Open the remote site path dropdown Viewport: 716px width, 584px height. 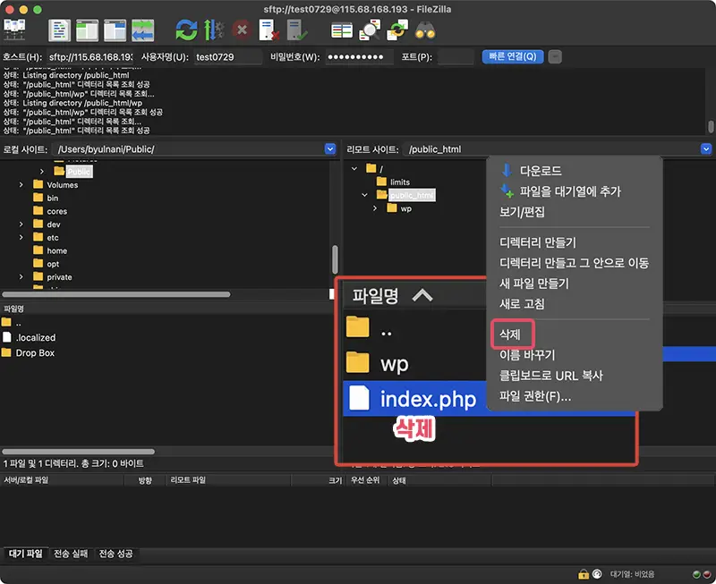click(x=706, y=149)
